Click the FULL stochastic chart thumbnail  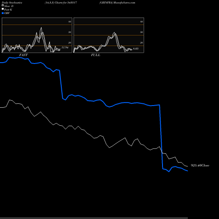[x=109, y=35]
